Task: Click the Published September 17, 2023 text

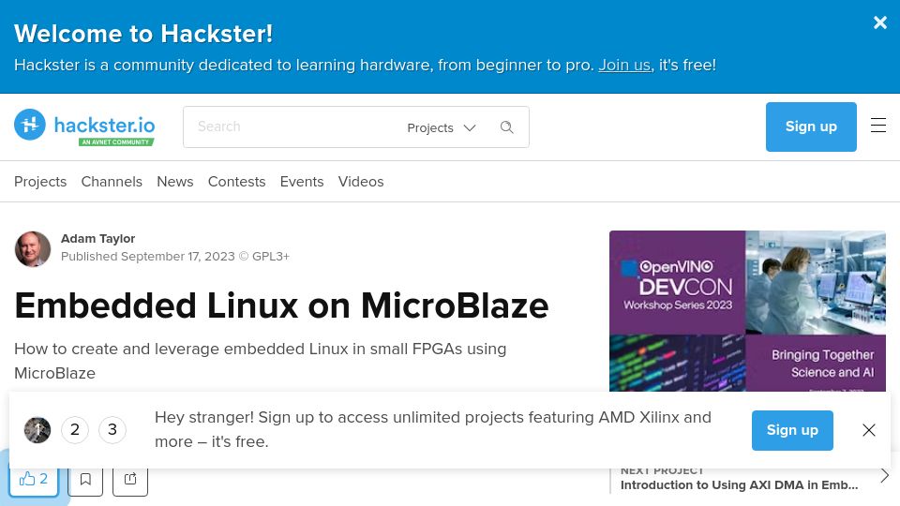Action: click(x=147, y=257)
